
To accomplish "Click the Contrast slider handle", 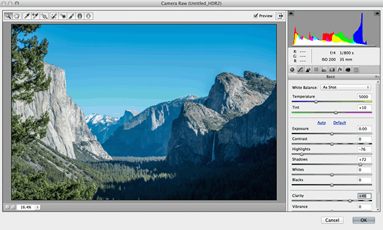I will [x=332, y=144].
